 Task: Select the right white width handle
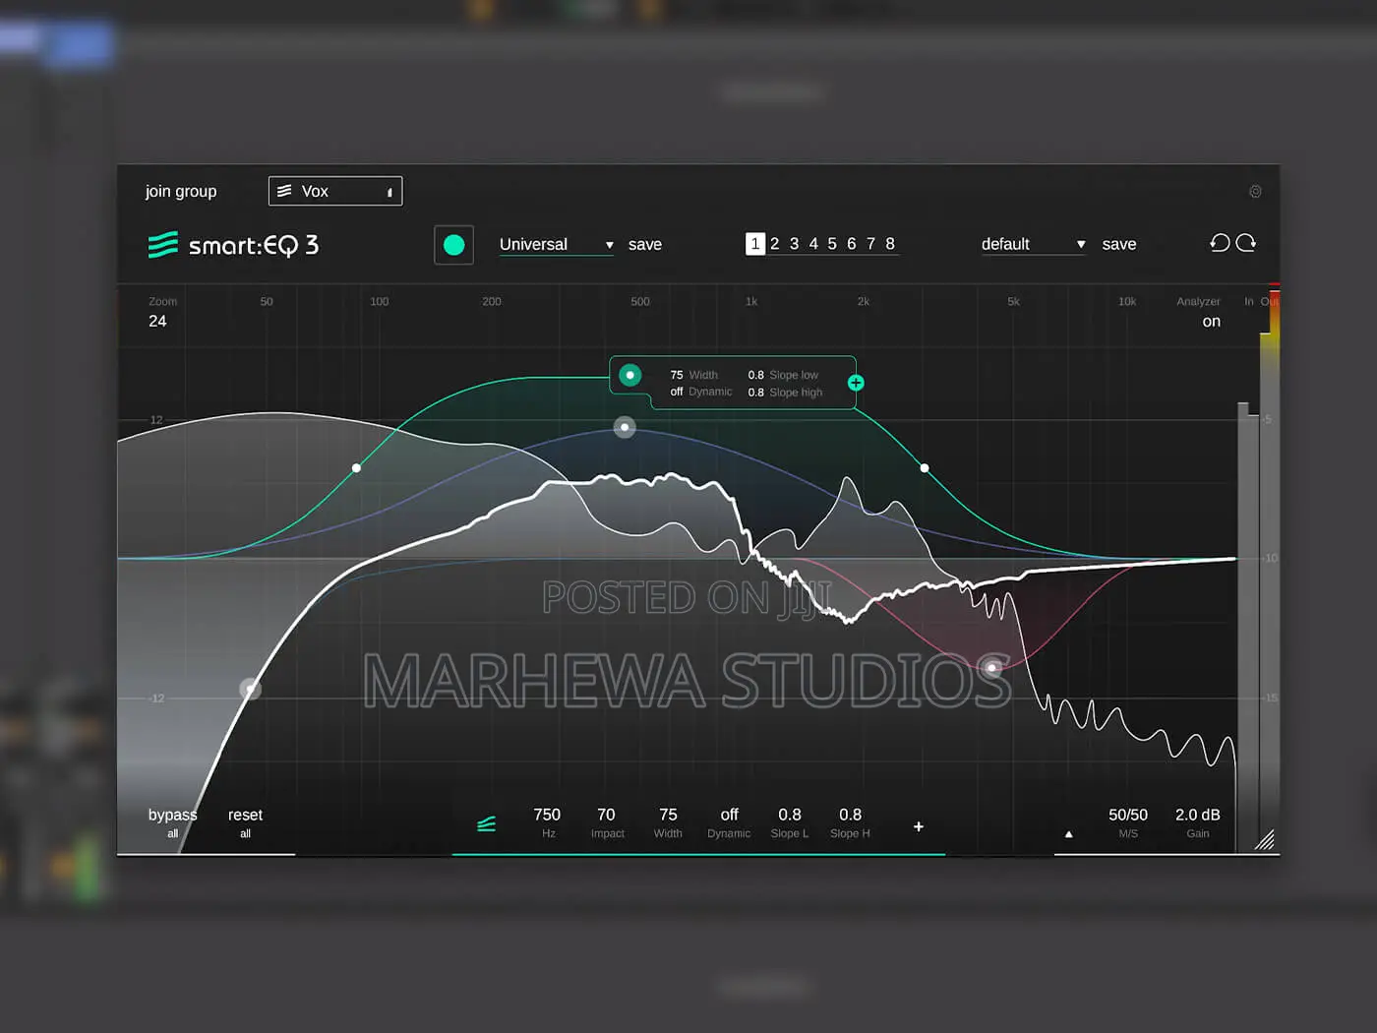(x=925, y=467)
